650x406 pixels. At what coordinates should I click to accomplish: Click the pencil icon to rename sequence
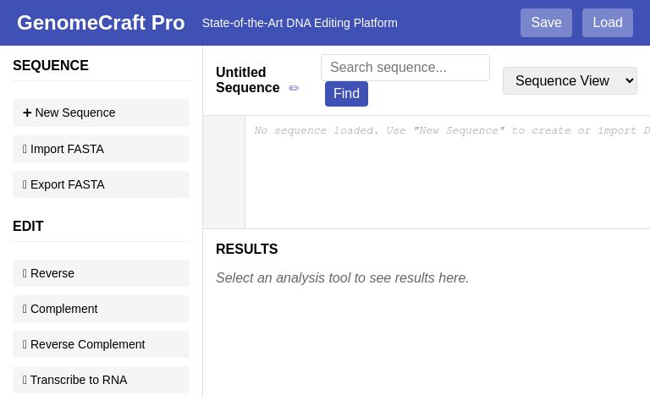[x=294, y=89]
